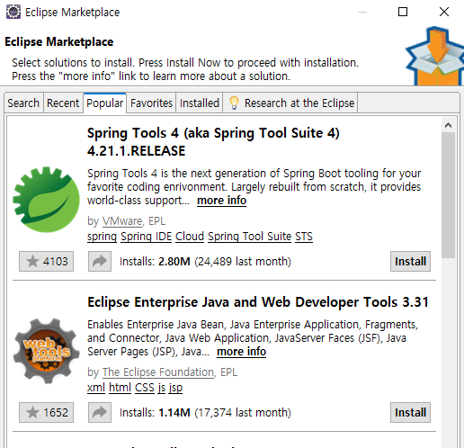
Task: Click the 'js' tag link
Action: point(162,388)
